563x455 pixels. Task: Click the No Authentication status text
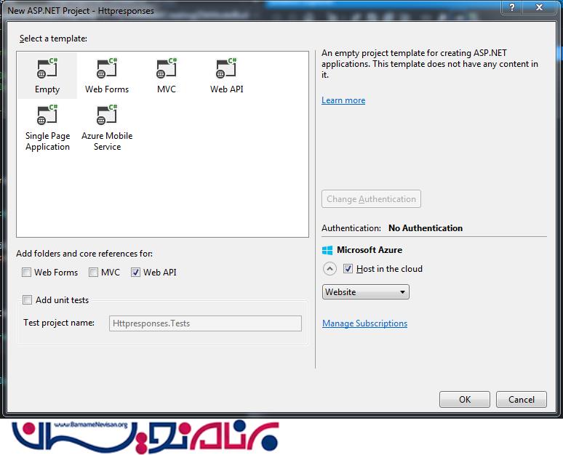(426, 228)
